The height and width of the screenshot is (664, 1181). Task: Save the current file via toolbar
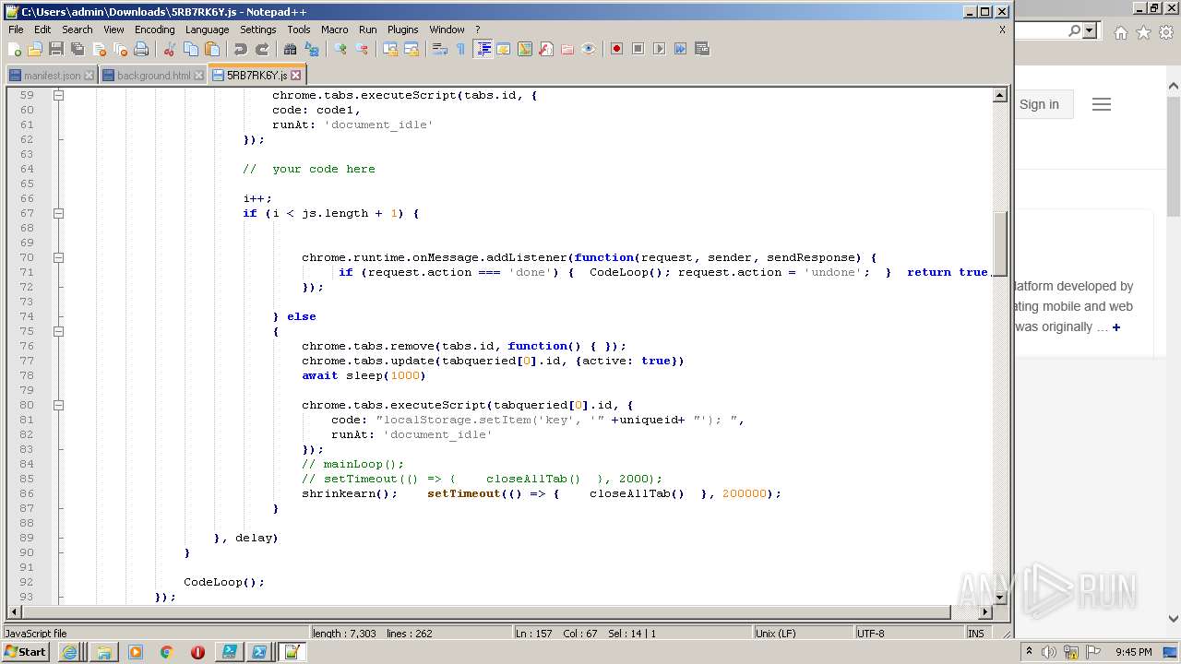(56, 49)
